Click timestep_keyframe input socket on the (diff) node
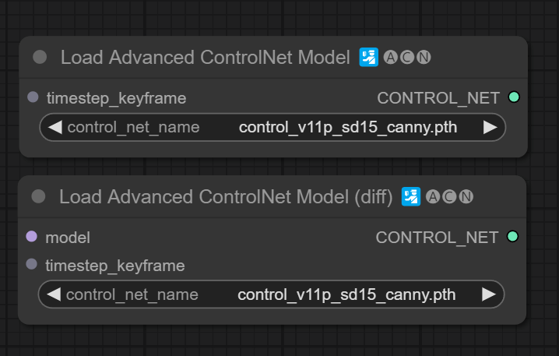559x356 pixels. 32,265
